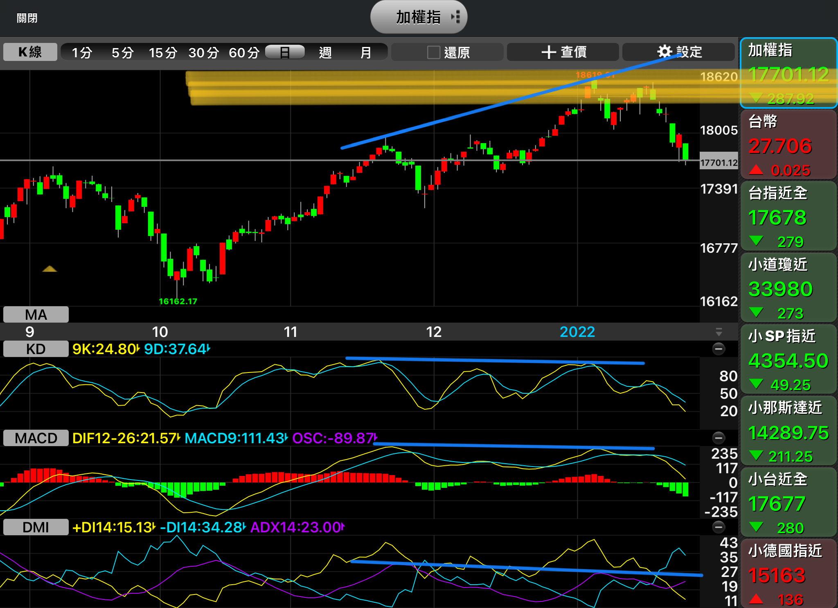This screenshot has height=608, width=838.
Task: Collapse the MACD panel minus icon
Action: click(x=719, y=438)
